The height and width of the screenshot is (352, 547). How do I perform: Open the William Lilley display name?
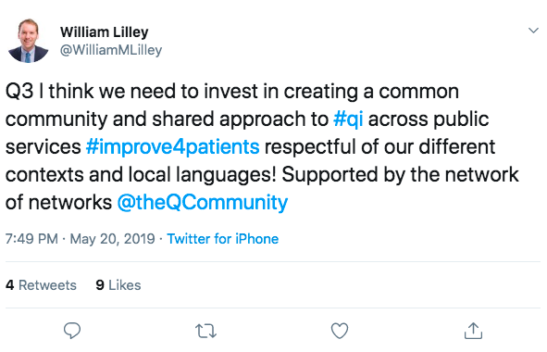click(105, 32)
